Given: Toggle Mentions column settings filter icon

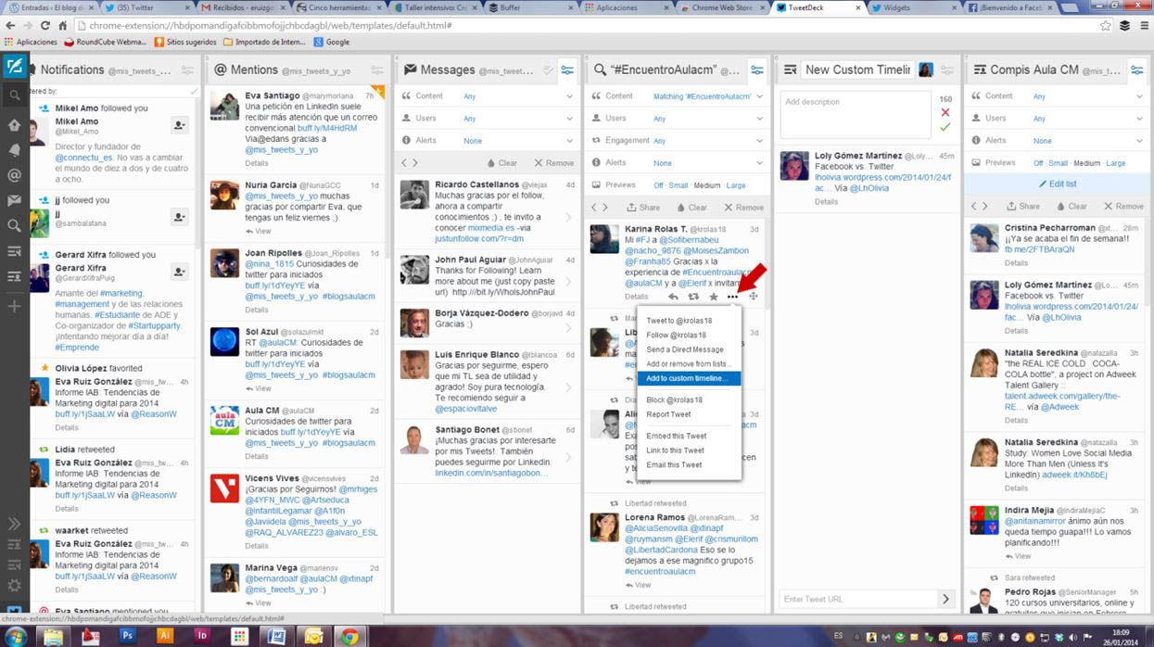Looking at the screenshot, I should (x=376, y=70).
